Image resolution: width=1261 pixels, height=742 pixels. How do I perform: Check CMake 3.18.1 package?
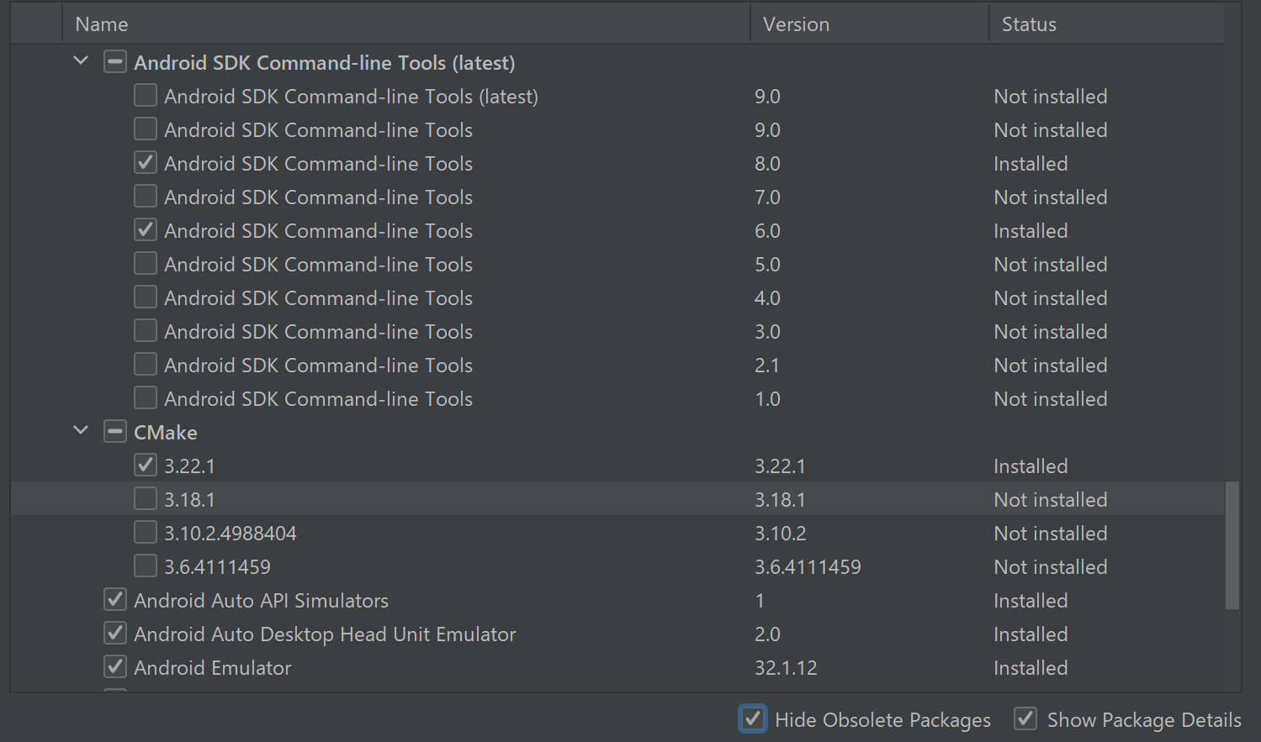coord(146,499)
